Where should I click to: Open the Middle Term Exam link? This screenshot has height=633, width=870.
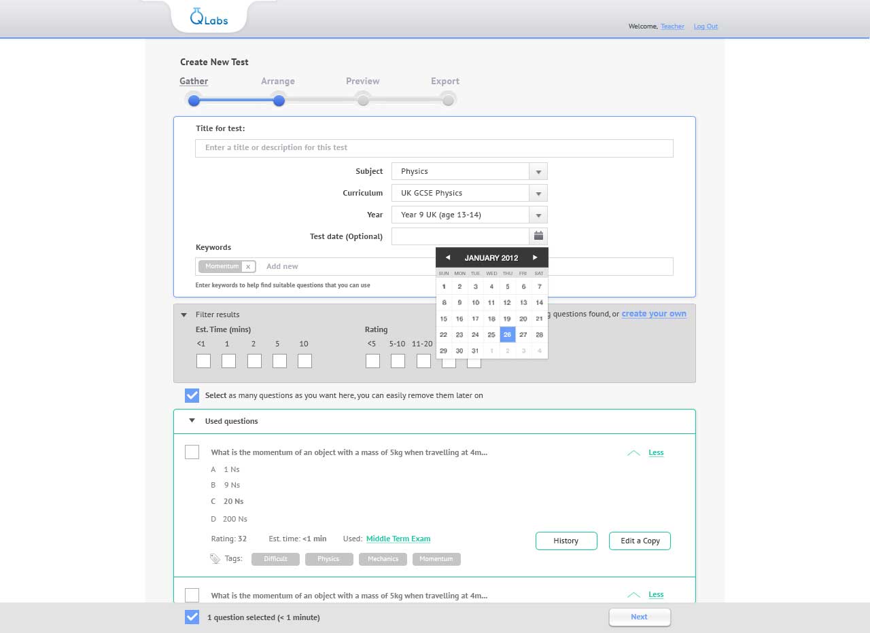[x=398, y=539]
